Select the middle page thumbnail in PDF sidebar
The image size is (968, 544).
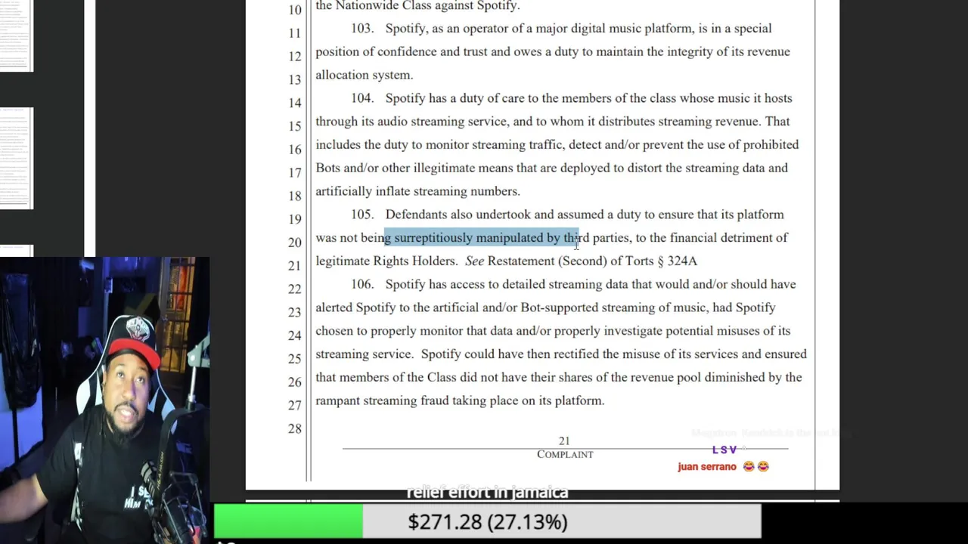(16, 158)
